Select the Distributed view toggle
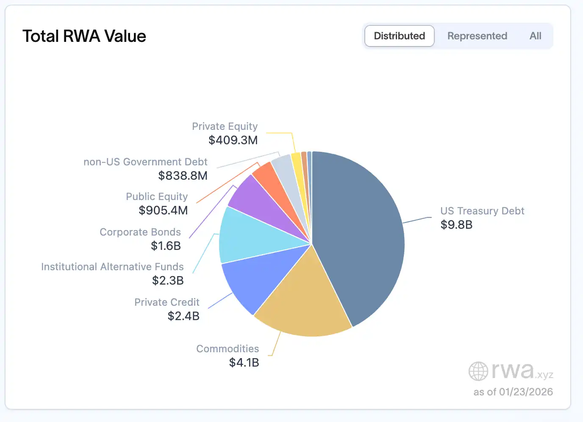The height and width of the screenshot is (422, 583). click(399, 36)
